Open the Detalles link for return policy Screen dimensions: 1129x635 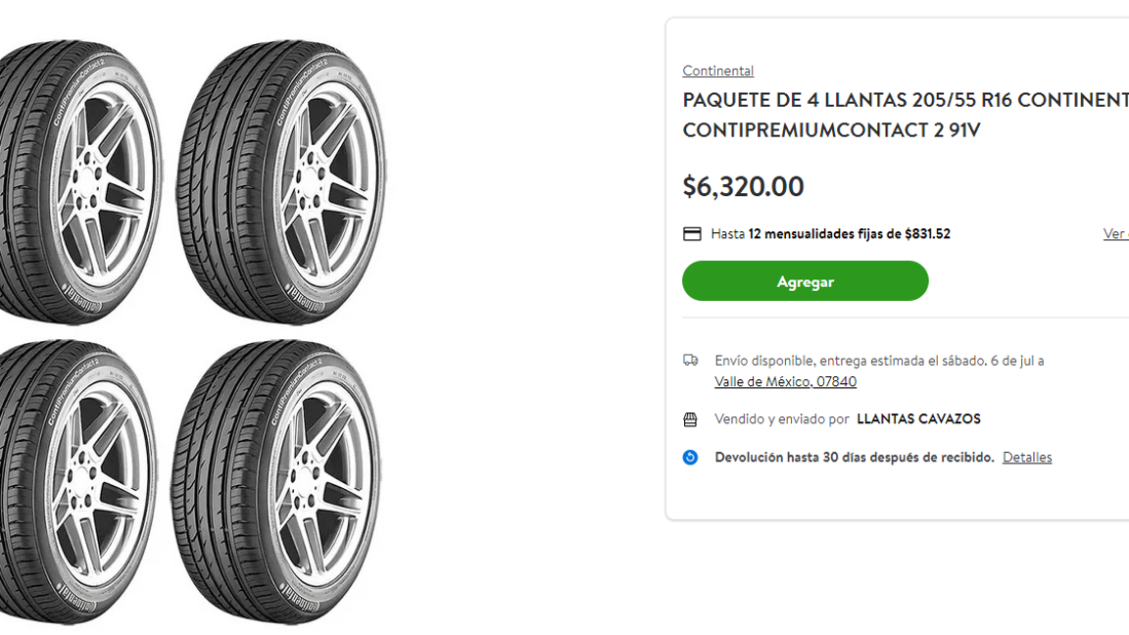pos(1026,457)
